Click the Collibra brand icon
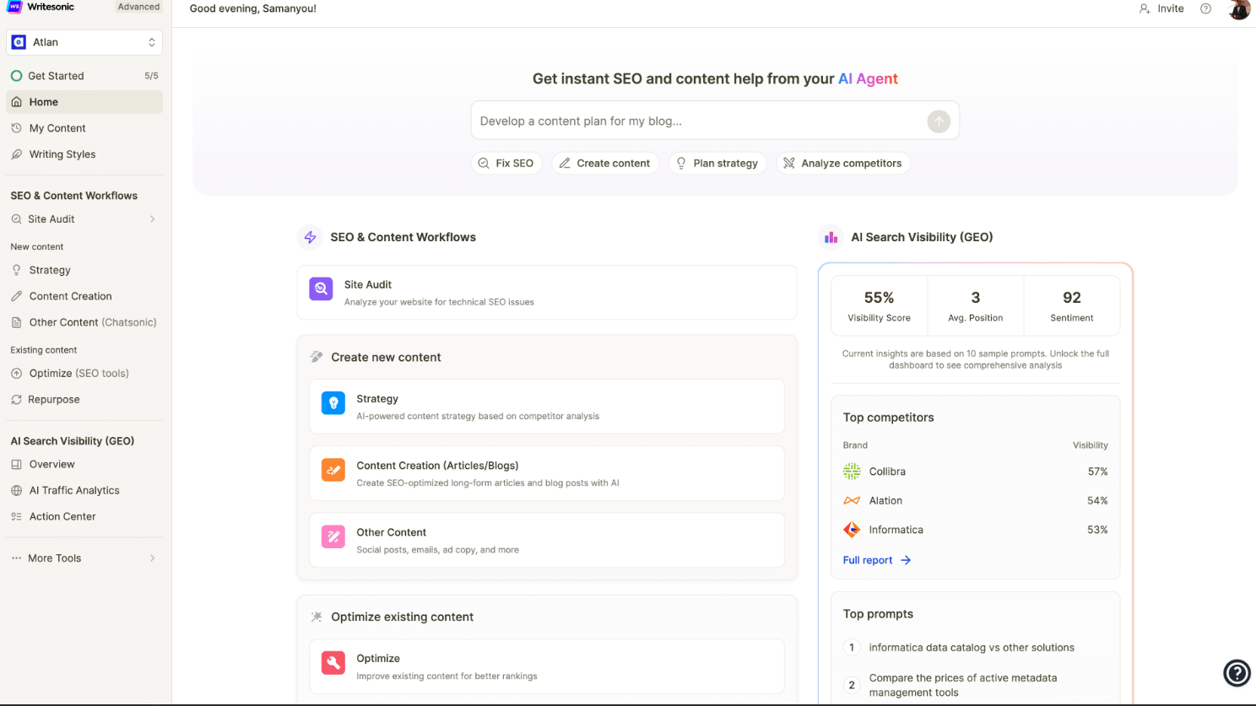This screenshot has height=706, width=1256. pyautogui.click(x=852, y=471)
